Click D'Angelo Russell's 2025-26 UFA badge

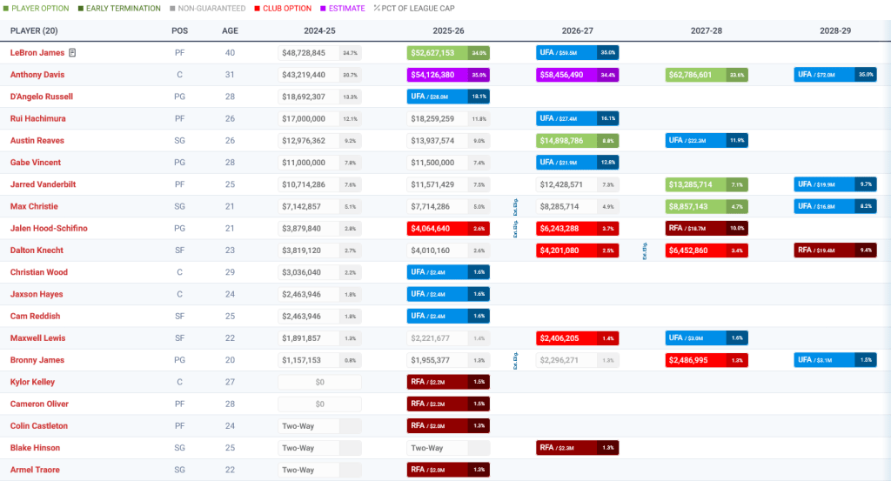pos(437,97)
